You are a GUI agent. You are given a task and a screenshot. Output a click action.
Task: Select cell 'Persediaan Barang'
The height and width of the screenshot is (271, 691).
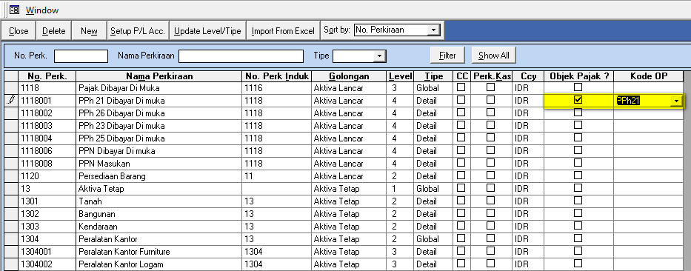pos(159,176)
